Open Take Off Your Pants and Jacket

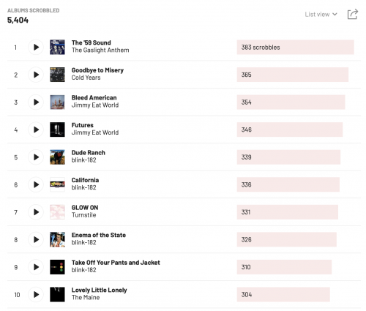116,263
